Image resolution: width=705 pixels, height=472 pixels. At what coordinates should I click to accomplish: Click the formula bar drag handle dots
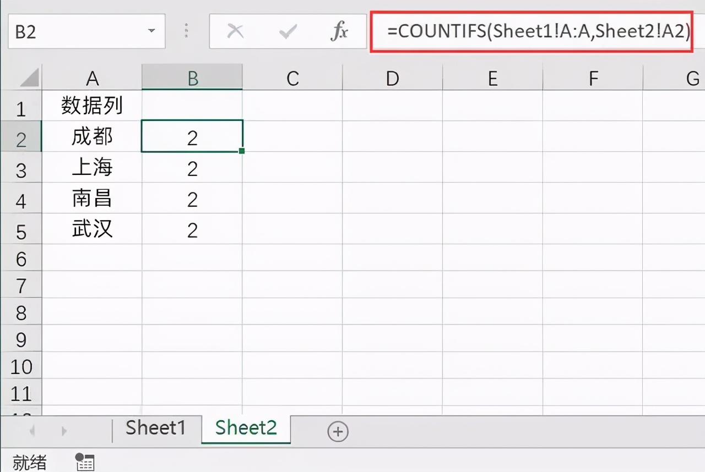[x=187, y=31]
